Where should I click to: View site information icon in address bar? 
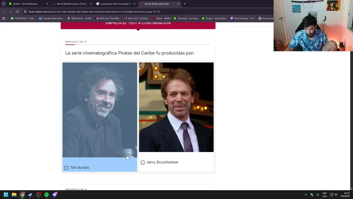(x=25, y=12)
